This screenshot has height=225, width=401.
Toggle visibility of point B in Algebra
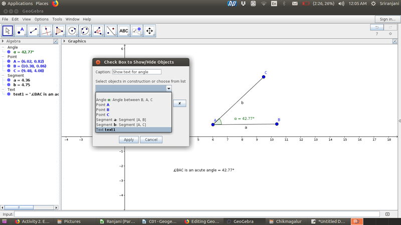coord(9,66)
